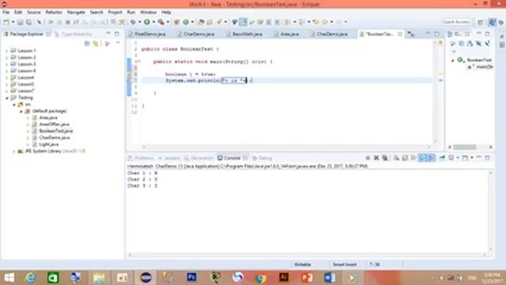
Task: Open the Debug launch dropdown arrow
Action: [x=139, y=22]
